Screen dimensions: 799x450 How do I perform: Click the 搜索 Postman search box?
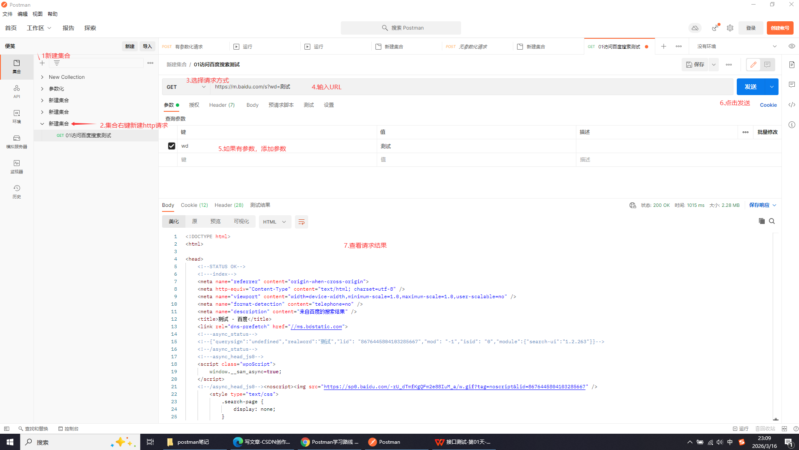[x=401, y=28]
